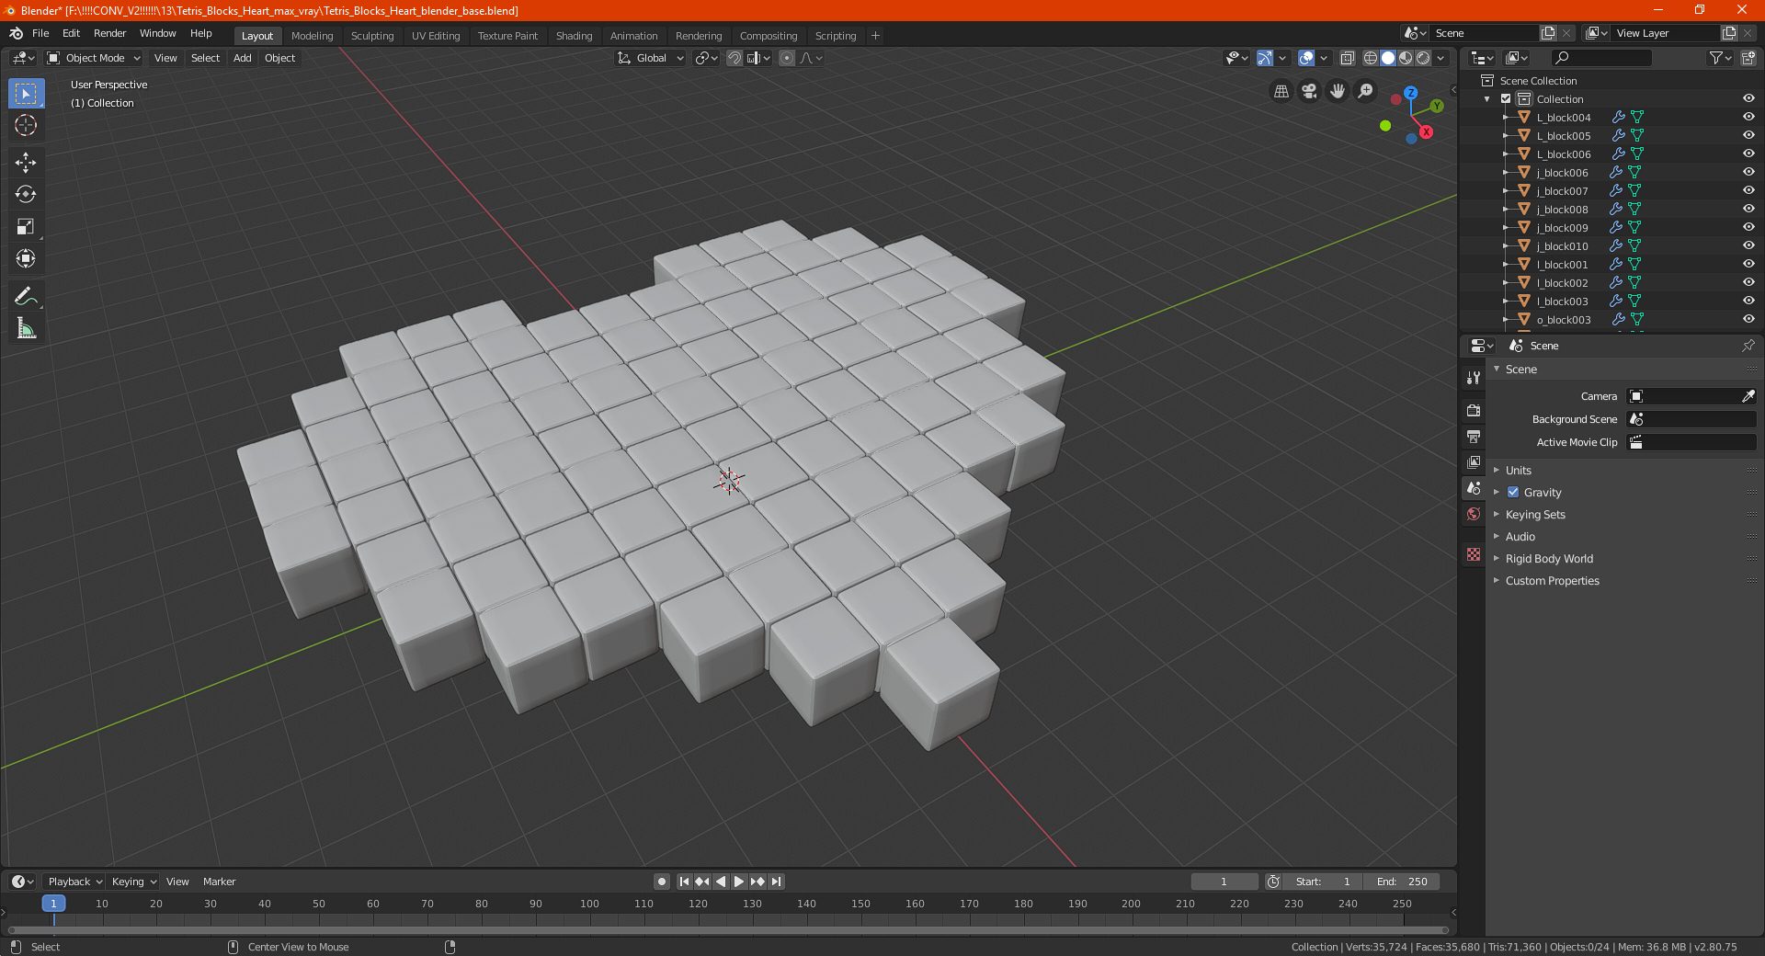The image size is (1765, 956).
Task: Open the Output properties tab
Action: [x=1474, y=436]
